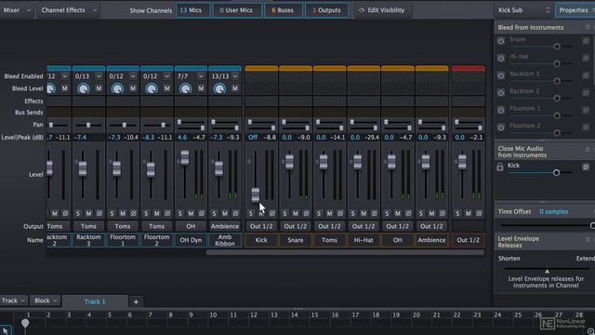Viewport: 595px width, 335px height.
Task: Mute bleed on Amb Ribbon channel
Action: pyautogui.click(x=235, y=88)
